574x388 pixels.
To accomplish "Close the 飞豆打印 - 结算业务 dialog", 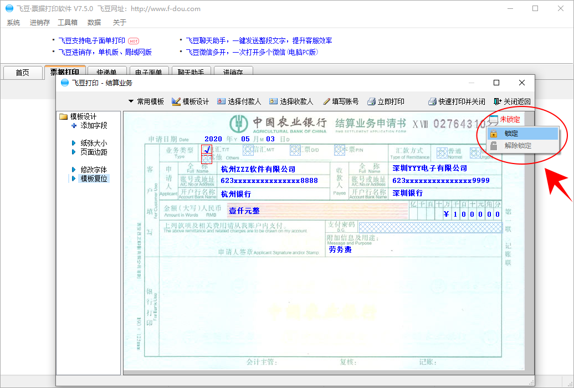I will 522,83.
